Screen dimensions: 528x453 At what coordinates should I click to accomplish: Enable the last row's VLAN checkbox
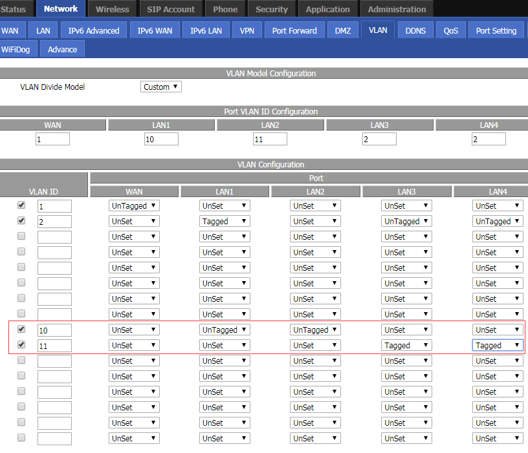coord(21,437)
